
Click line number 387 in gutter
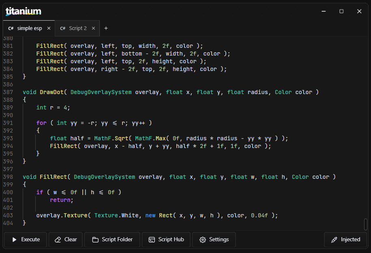pos(8,92)
